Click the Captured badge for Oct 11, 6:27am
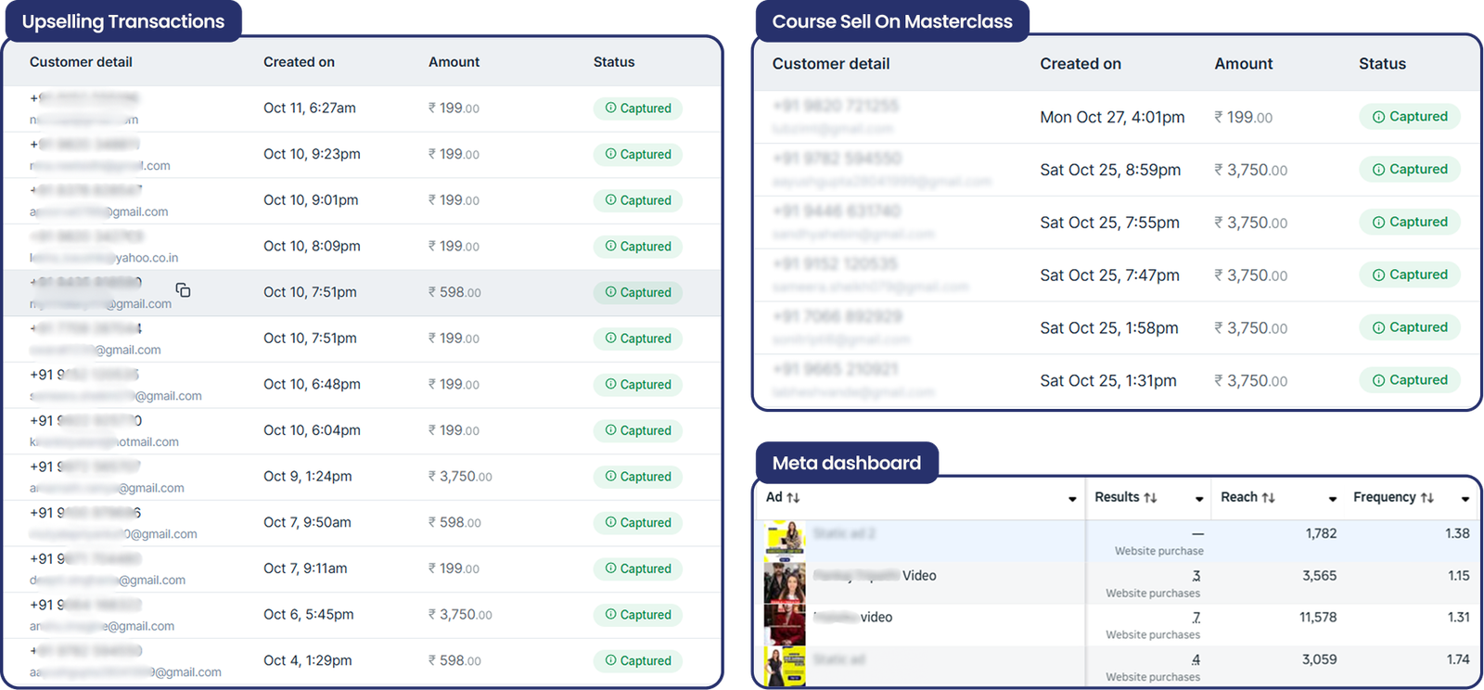Viewport: 1484px width, 690px height. pyautogui.click(x=638, y=109)
